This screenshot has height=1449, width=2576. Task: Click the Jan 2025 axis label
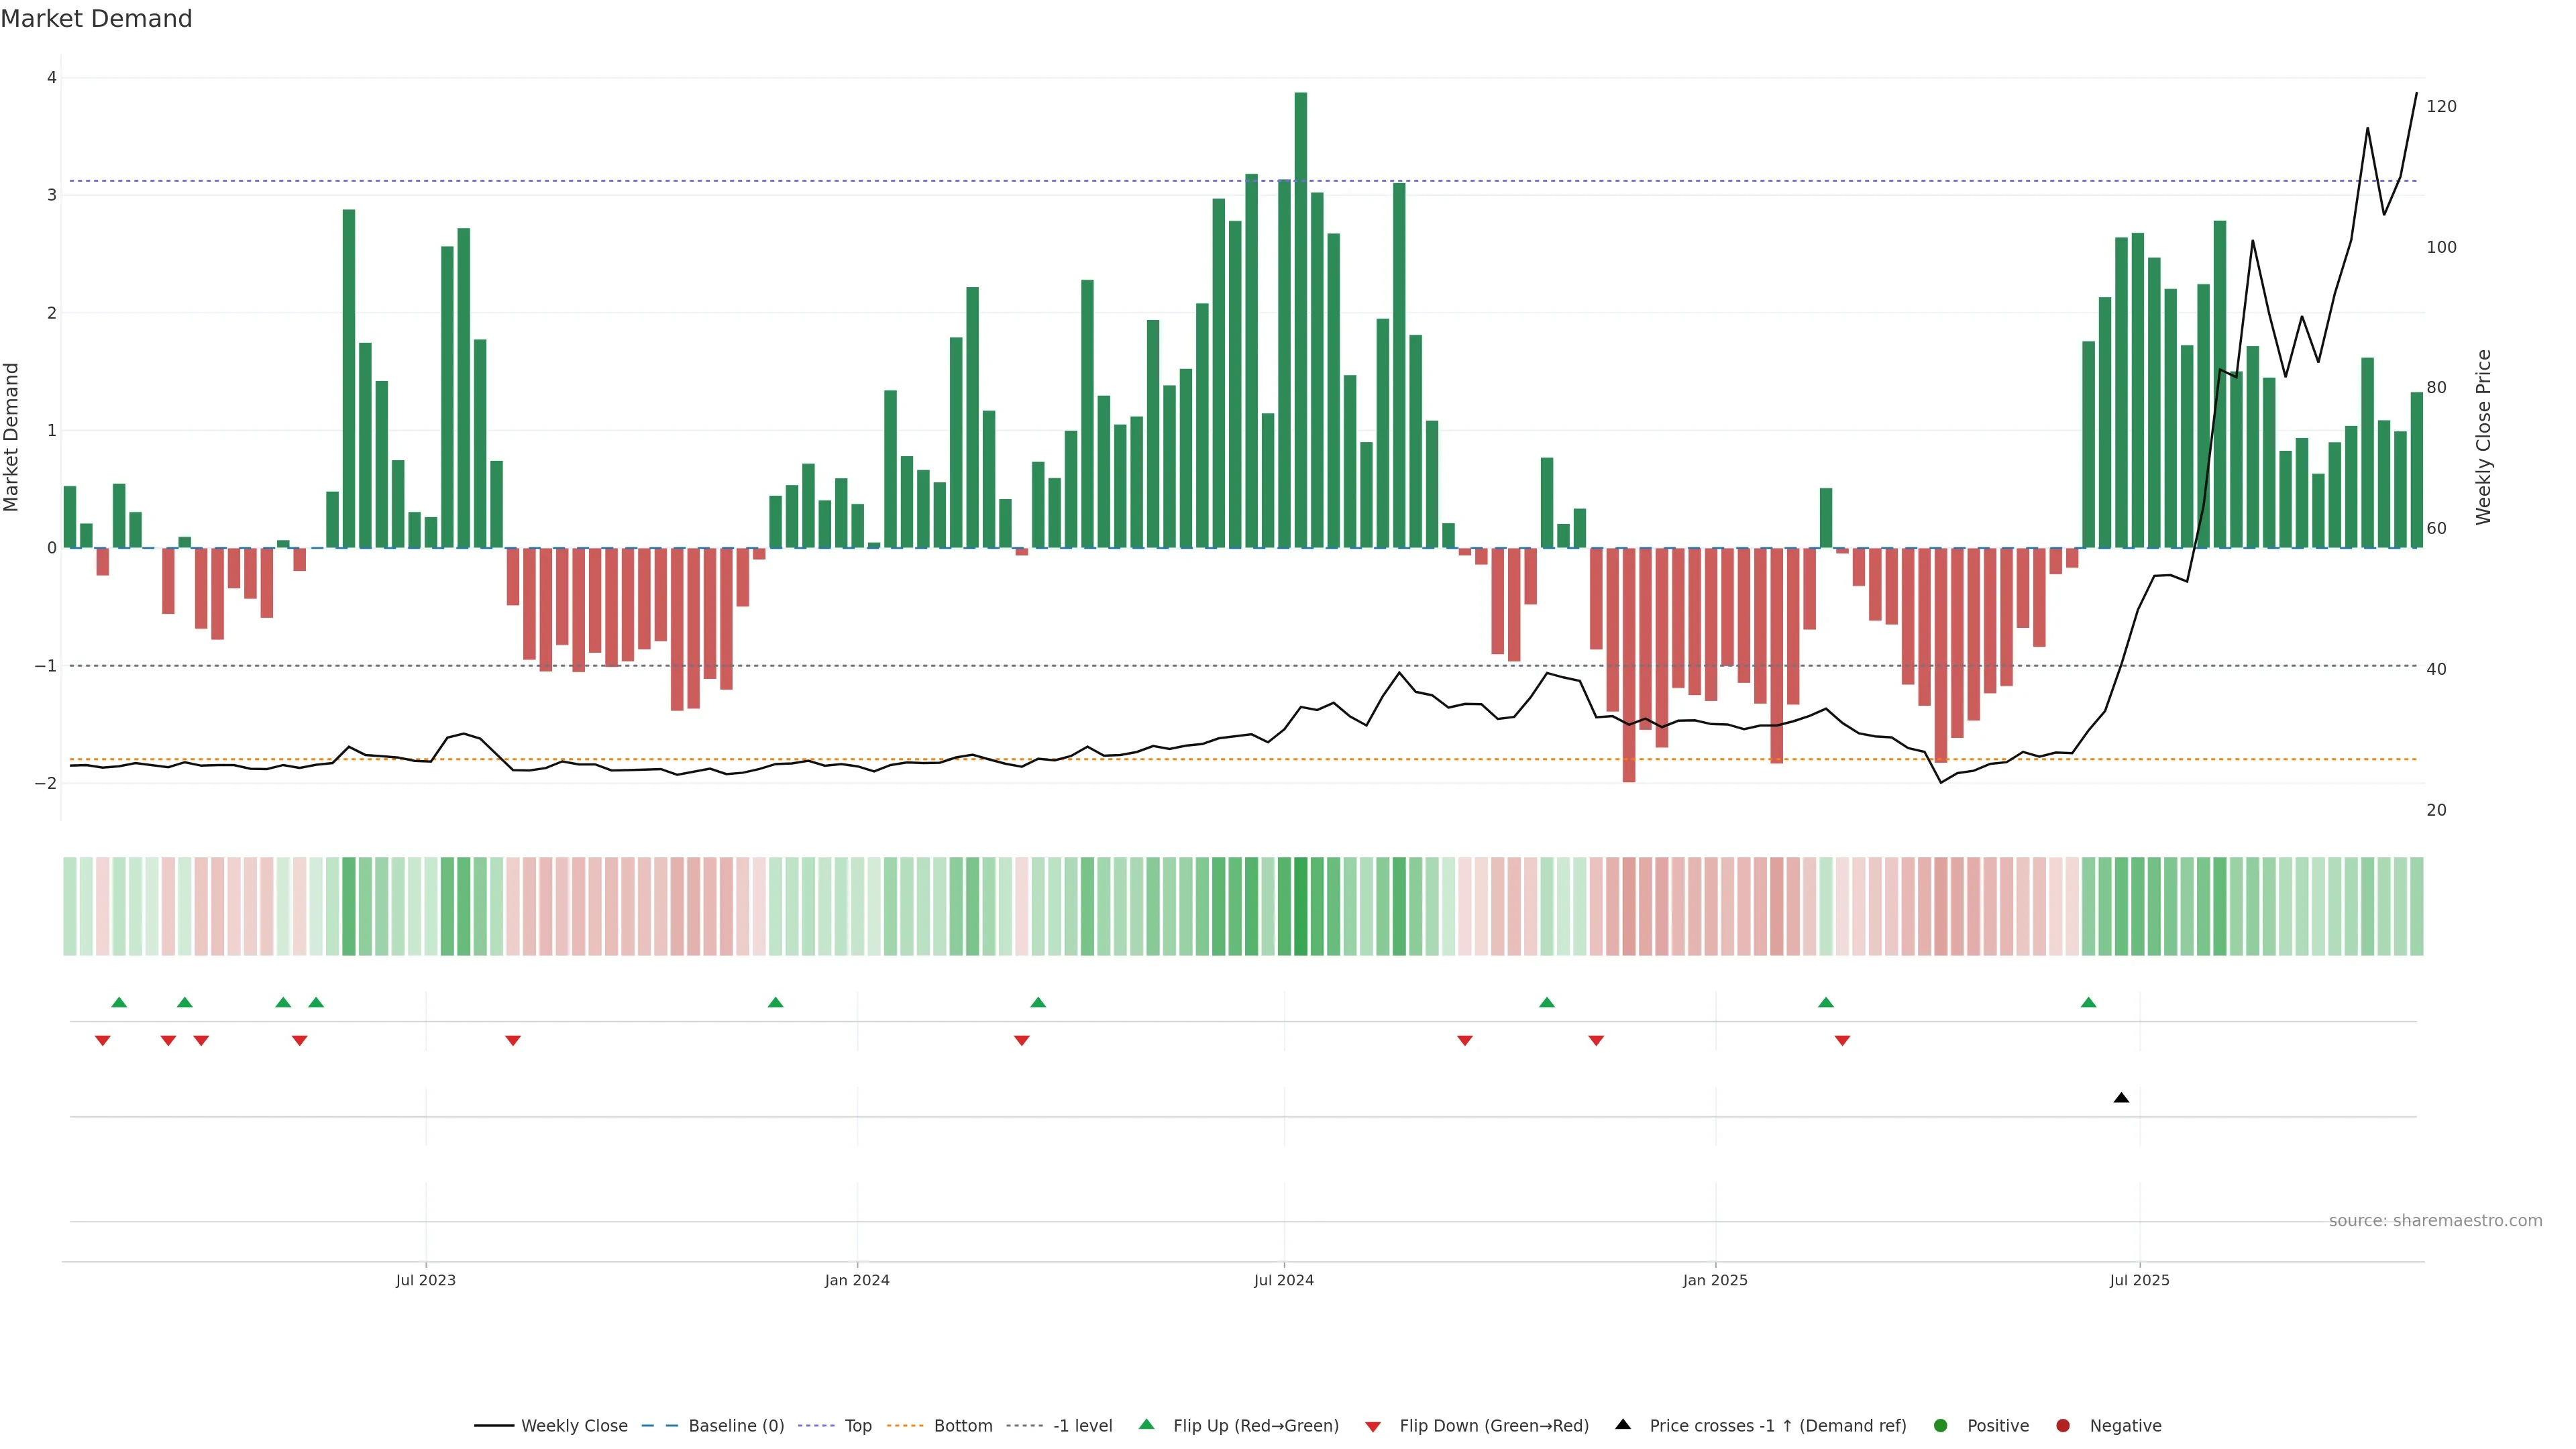coord(1715,1280)
